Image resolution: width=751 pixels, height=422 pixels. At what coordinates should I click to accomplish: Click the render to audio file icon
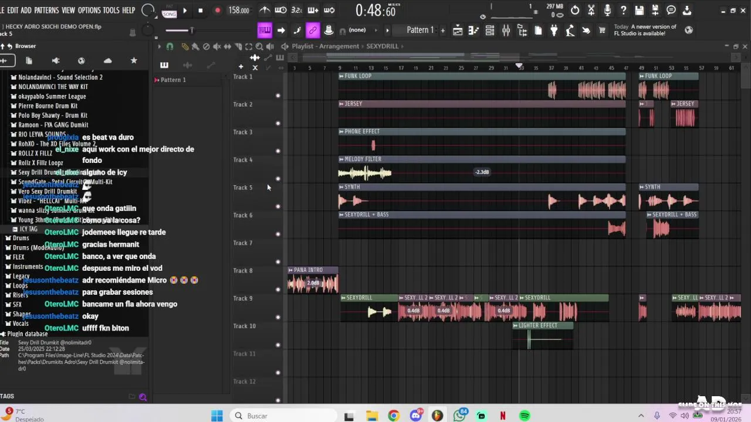click(x=655, y=11)
